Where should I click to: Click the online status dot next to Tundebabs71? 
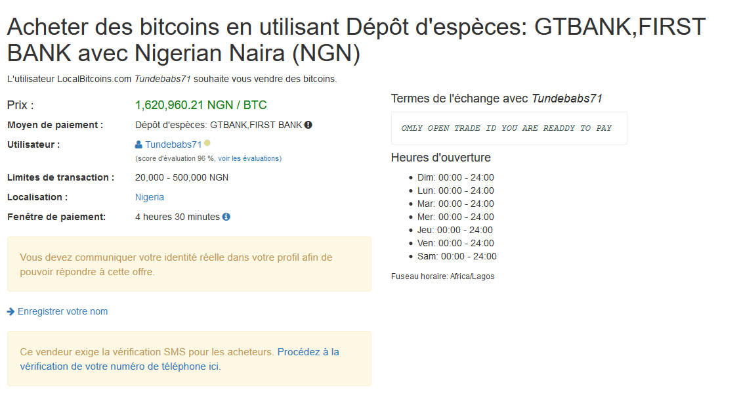(206, 143)
